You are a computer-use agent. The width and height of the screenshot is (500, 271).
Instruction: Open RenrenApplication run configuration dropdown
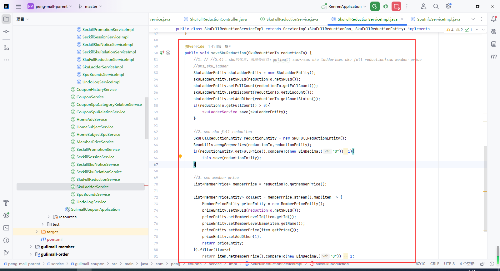344,6
